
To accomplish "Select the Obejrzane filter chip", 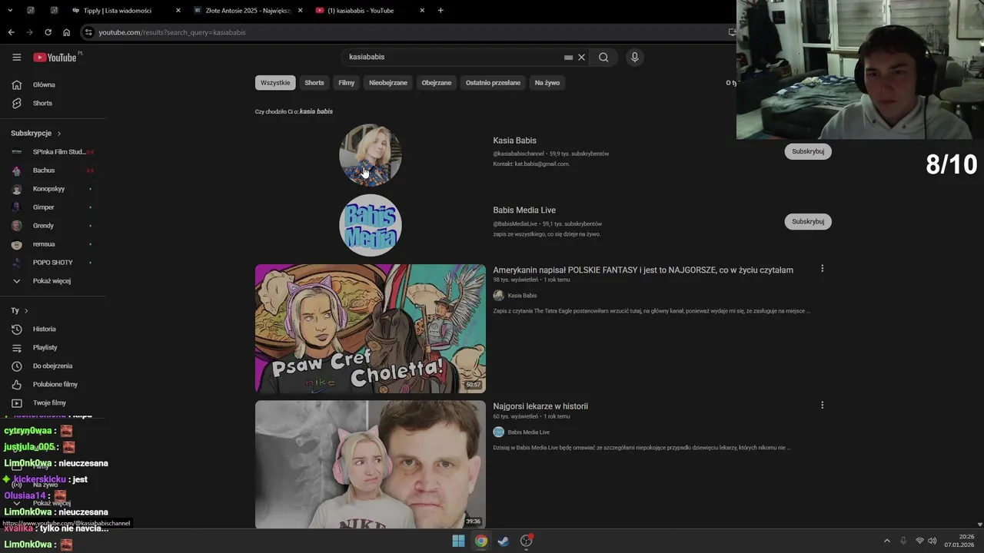I will (x=437, y=82).
